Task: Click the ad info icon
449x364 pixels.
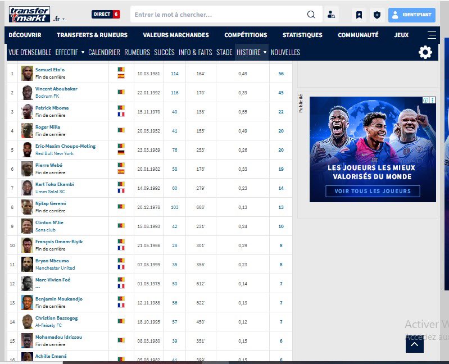Action: coord(425,100)
